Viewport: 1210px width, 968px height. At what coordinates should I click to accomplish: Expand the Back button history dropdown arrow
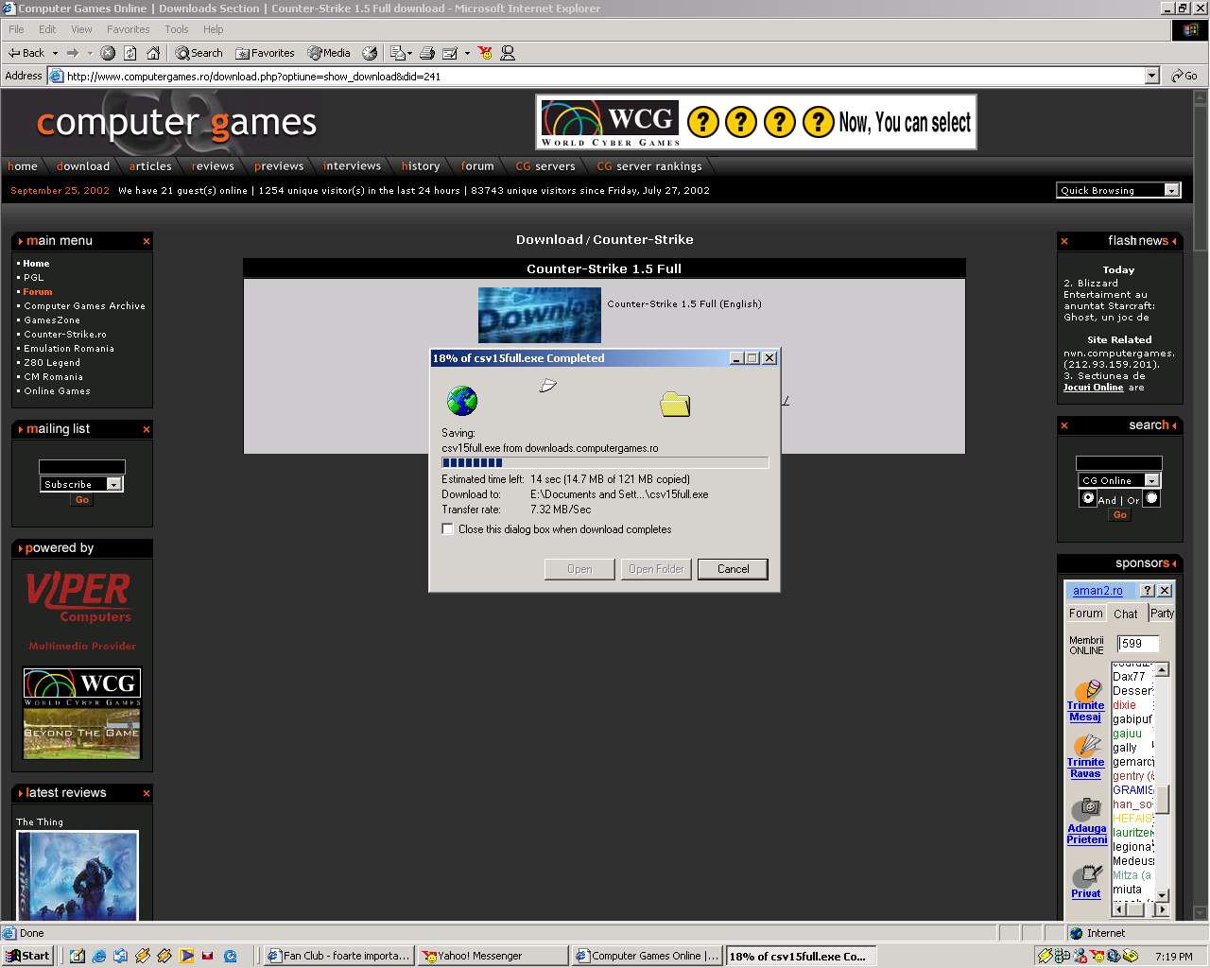(55, 53)
